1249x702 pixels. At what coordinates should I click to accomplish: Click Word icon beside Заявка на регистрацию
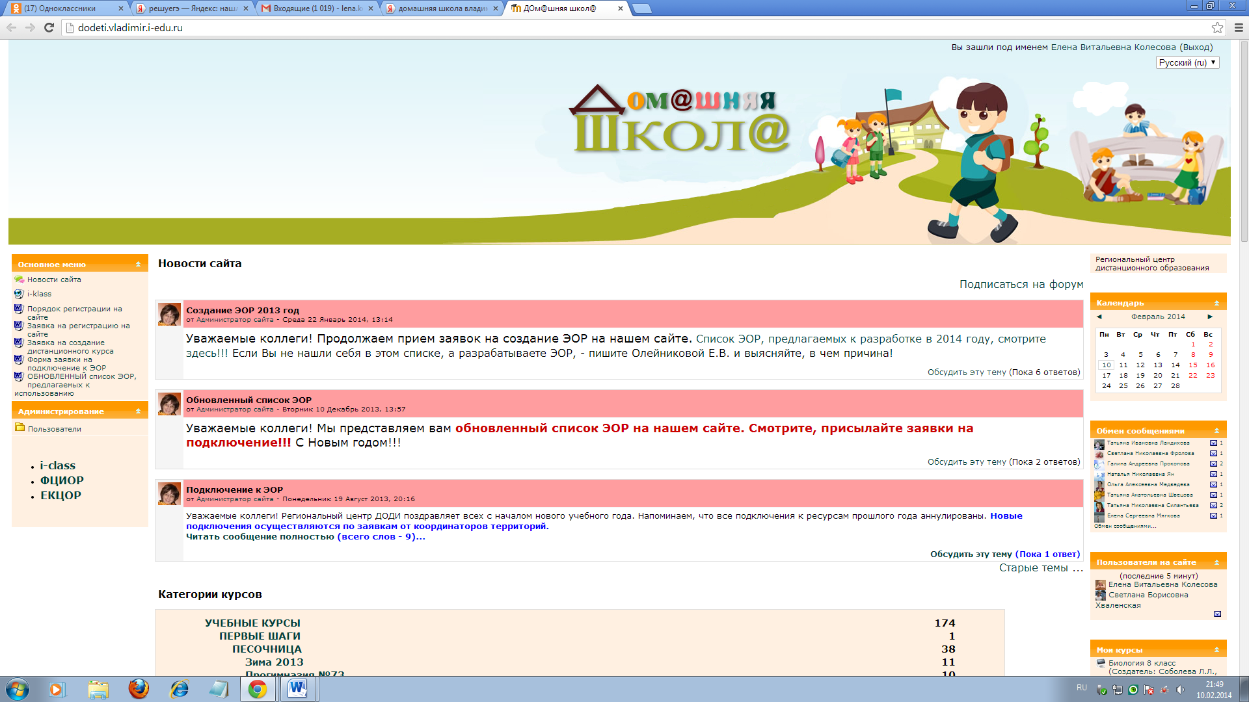pos(19,326)
